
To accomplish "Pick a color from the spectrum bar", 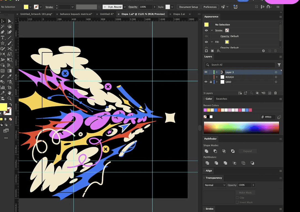I will click(241, 128).
